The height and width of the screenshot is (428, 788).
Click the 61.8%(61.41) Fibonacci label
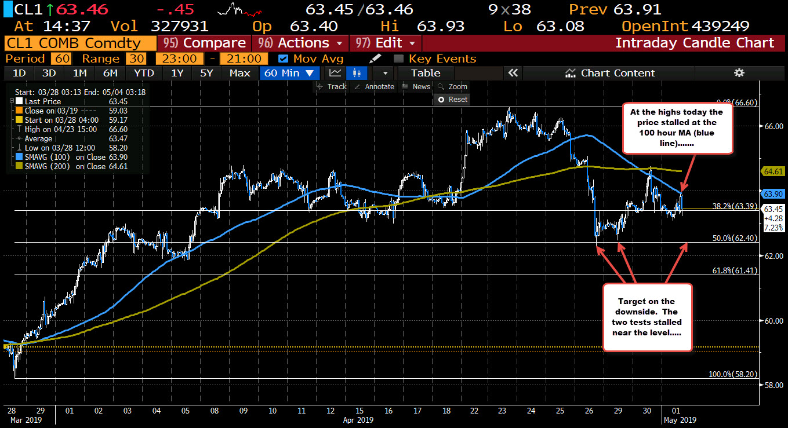pos(733,270)
